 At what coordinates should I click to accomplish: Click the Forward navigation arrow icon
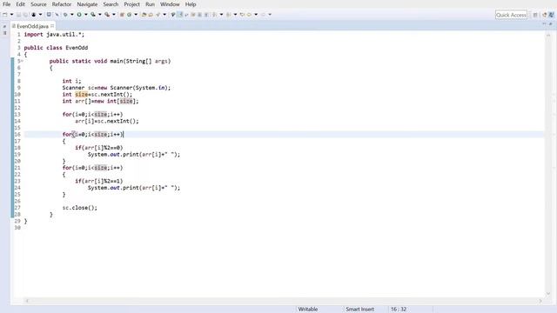263,15
